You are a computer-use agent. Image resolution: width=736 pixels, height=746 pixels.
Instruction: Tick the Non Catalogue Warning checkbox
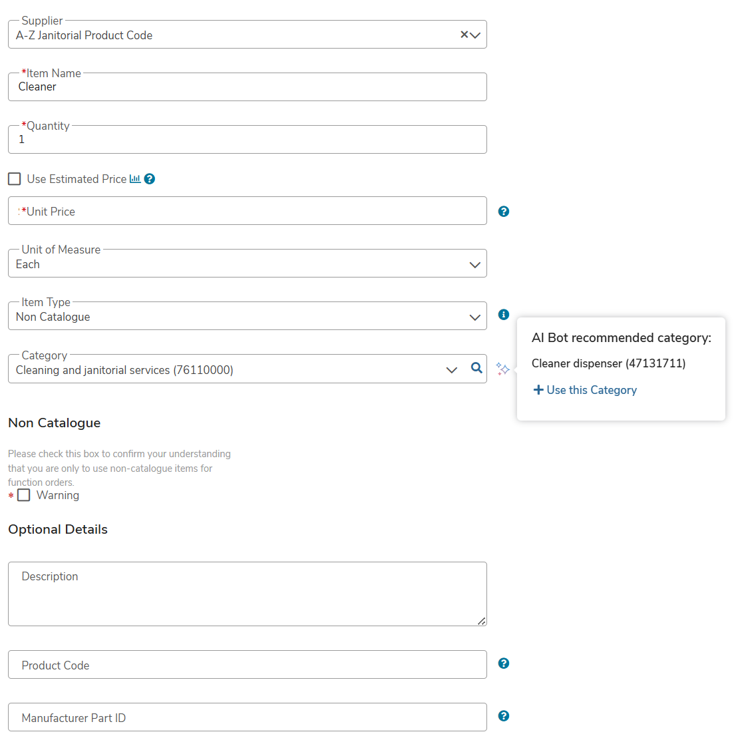point(24,495)
